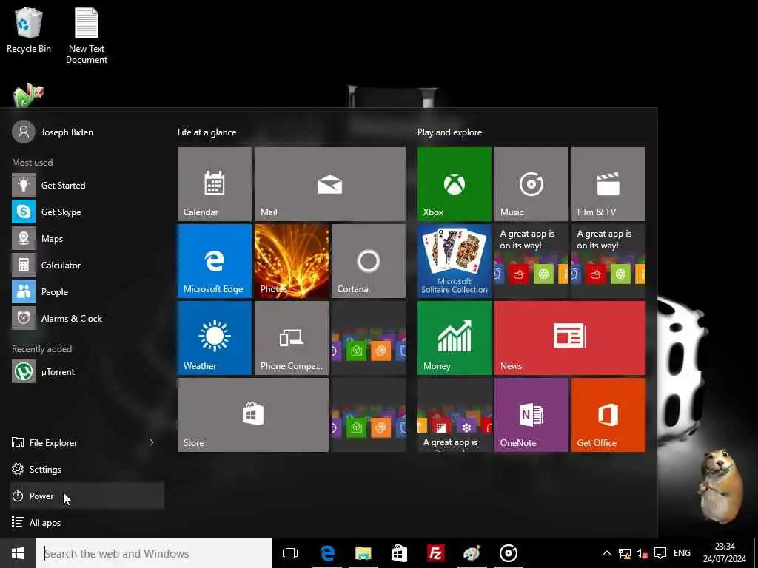Image resolution: width=758 pixels, height=568 pixels.
Task: Open Alarms & Clock app
Action: (87, 318)
